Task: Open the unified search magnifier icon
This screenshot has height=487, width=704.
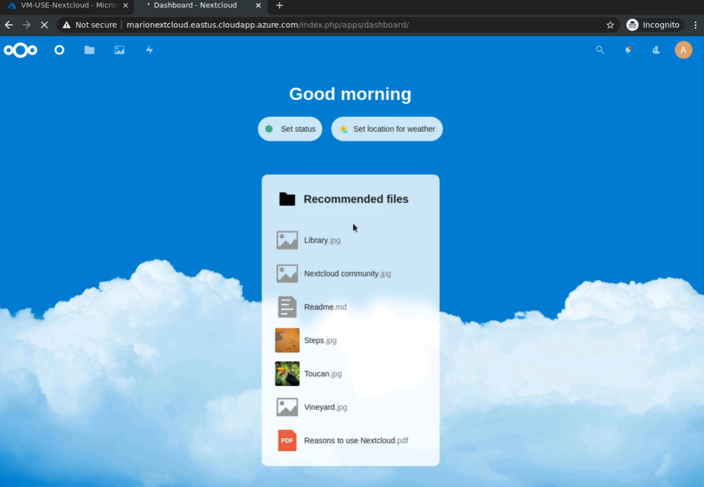Action: tap(600, 50)
